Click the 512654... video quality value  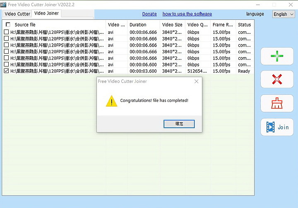point(197,71)
